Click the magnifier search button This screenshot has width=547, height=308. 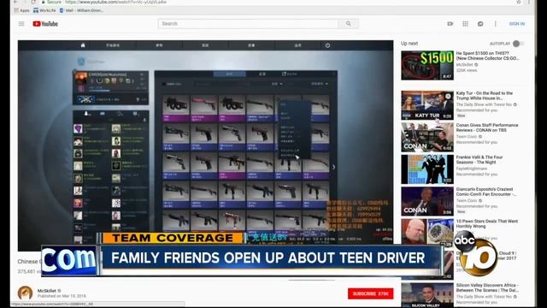pos(349,24)
